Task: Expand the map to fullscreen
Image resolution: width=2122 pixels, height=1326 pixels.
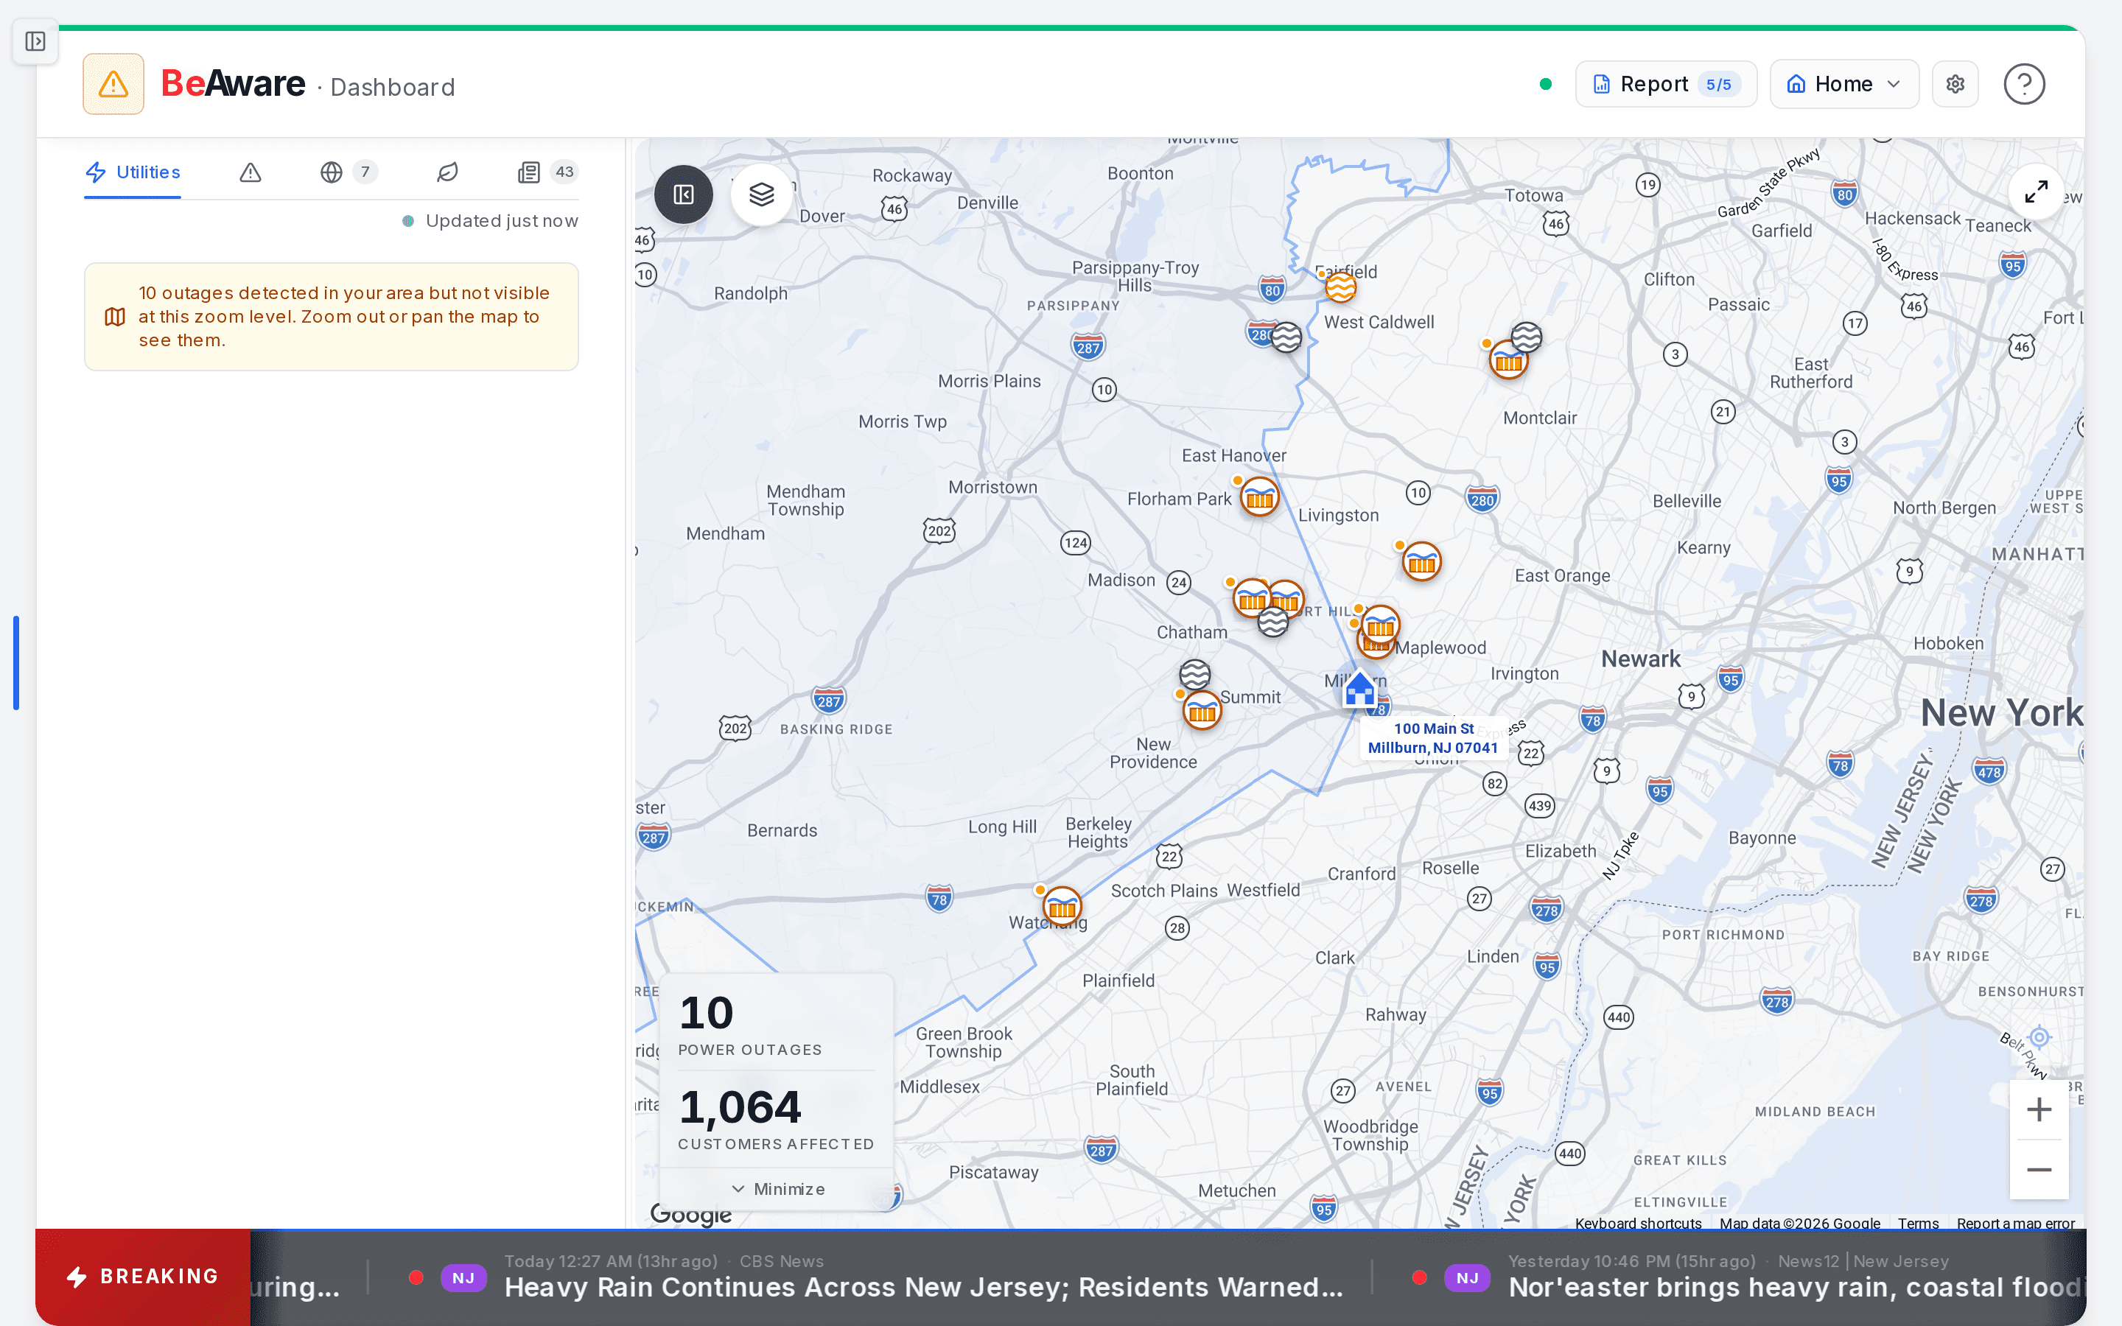Action: click(2036, 192)
